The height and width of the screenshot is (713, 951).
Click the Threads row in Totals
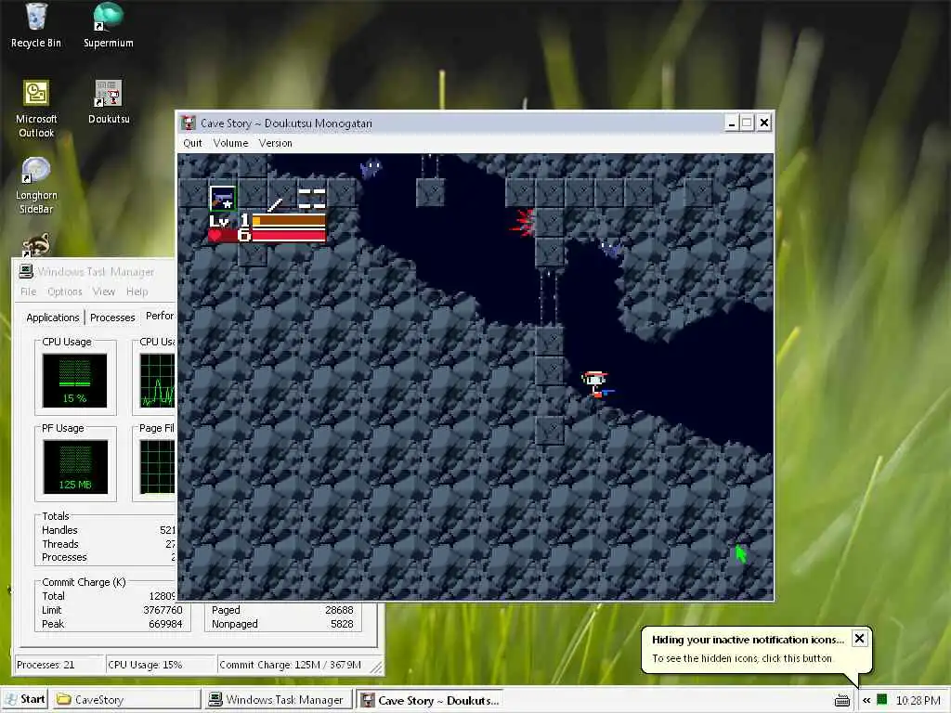[109, 544]
